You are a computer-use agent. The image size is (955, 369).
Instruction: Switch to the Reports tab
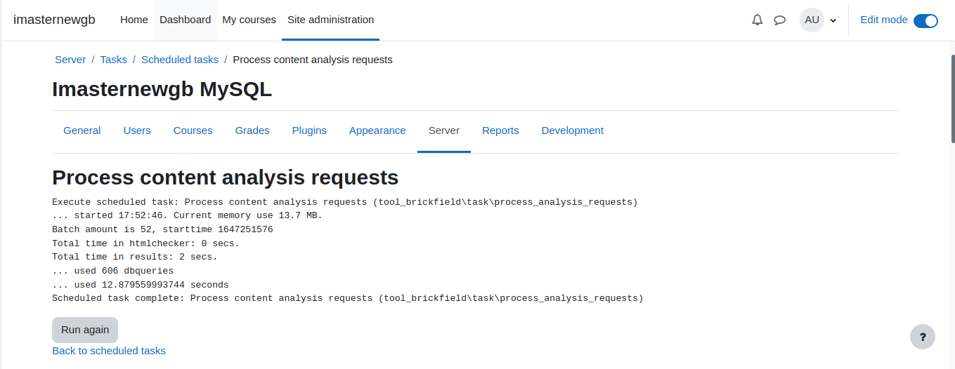pos(500,130)
